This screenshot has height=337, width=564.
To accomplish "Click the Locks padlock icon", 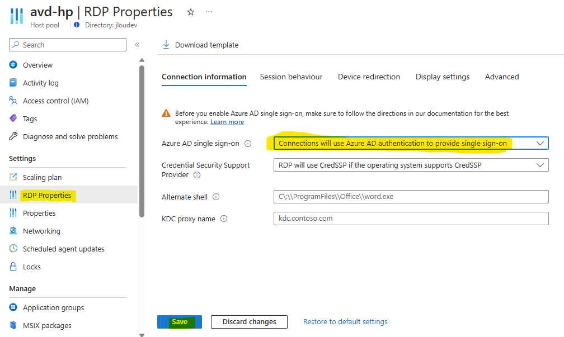I will coord(13,267).
